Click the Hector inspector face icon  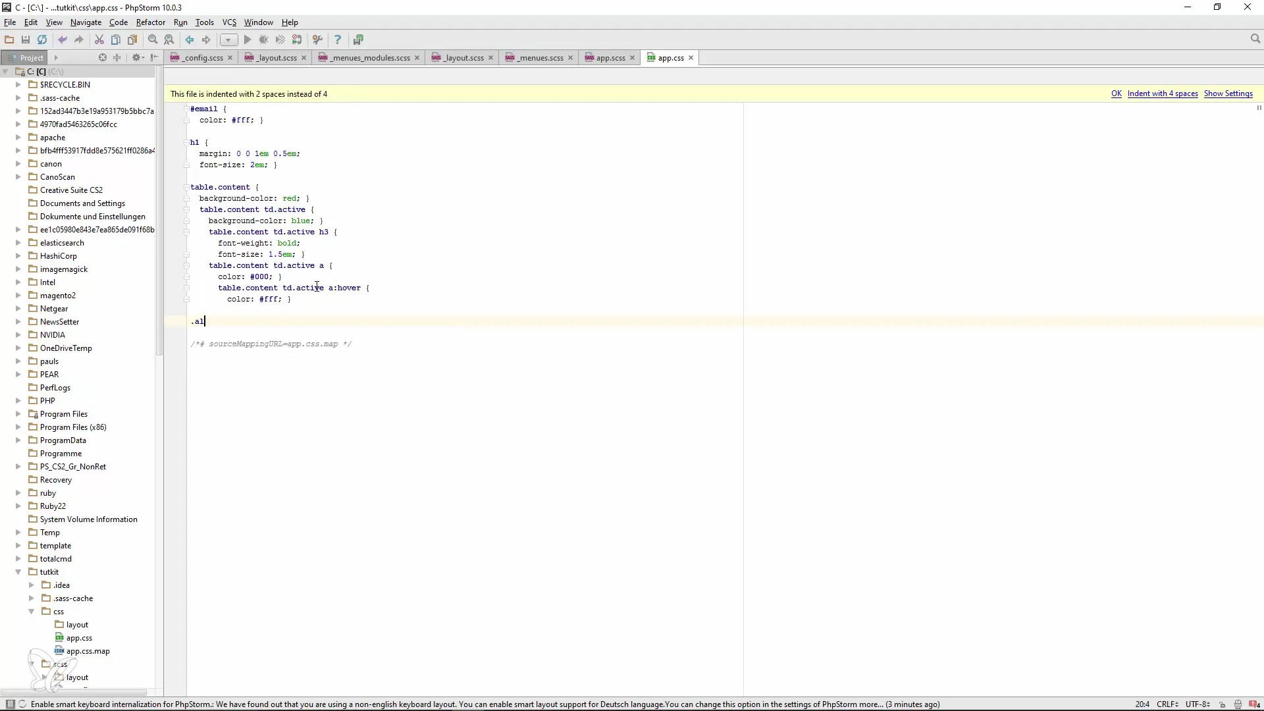[x=1238, y=704]
